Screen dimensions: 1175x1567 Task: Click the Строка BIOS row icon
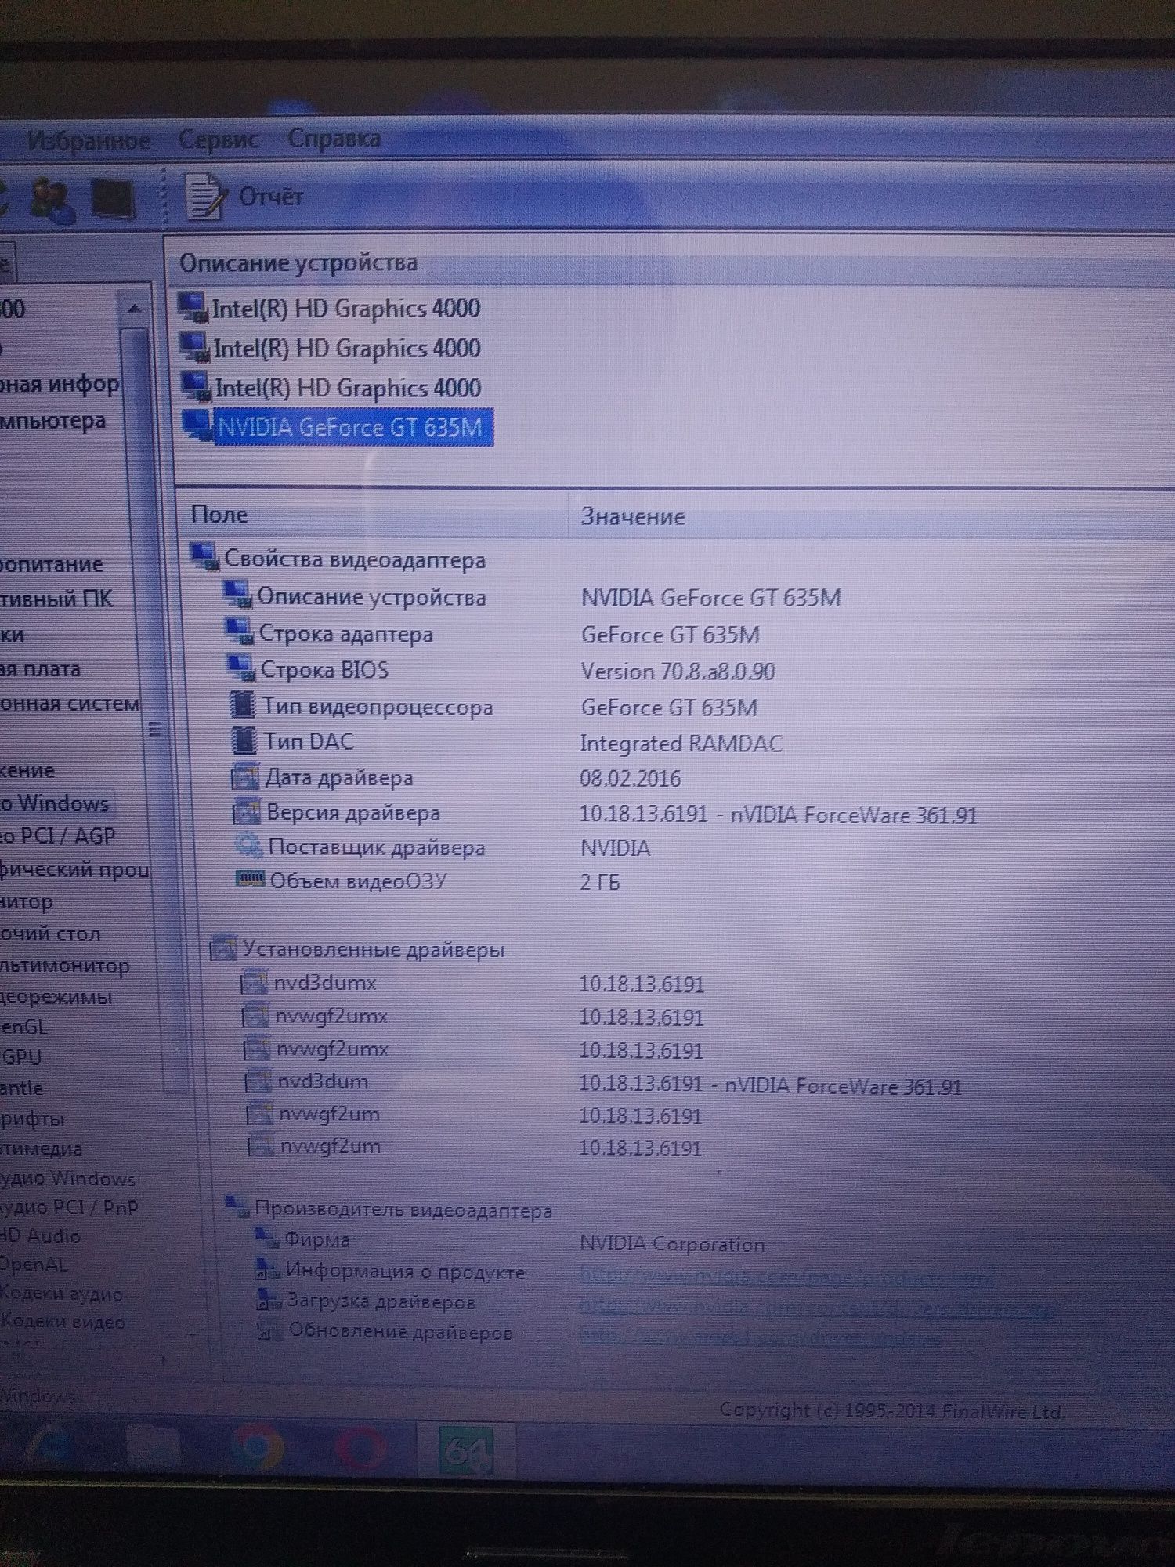(241, 668)
